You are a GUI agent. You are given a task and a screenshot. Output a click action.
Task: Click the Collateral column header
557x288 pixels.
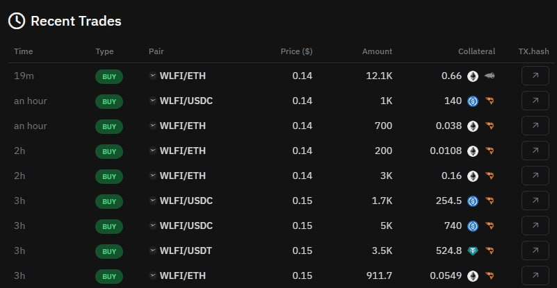click(476, 51)
